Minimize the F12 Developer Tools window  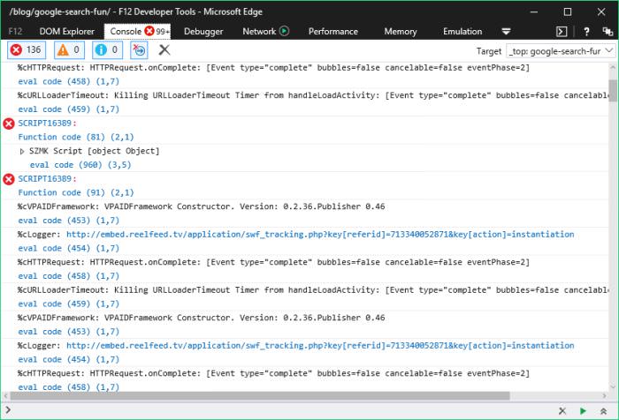coord(534,11)
